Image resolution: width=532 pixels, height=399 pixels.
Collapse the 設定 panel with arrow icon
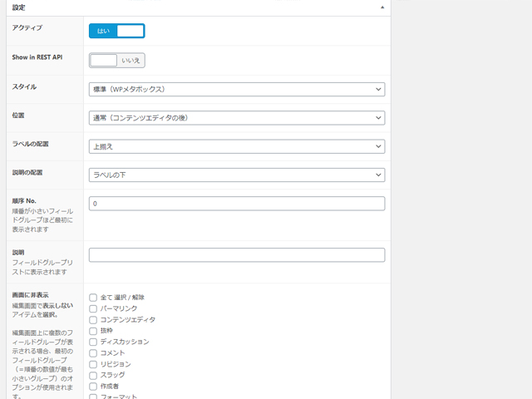point(382,7)
